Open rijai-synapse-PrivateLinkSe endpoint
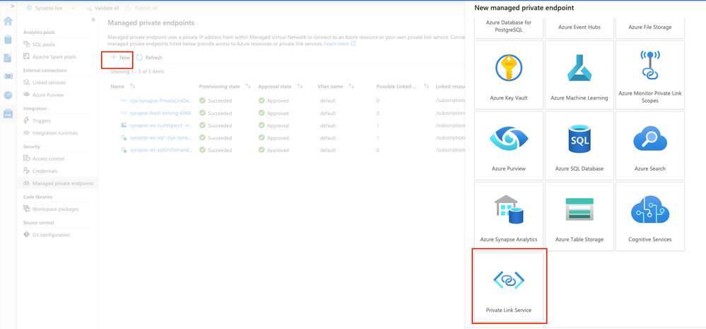 [161, 100]
